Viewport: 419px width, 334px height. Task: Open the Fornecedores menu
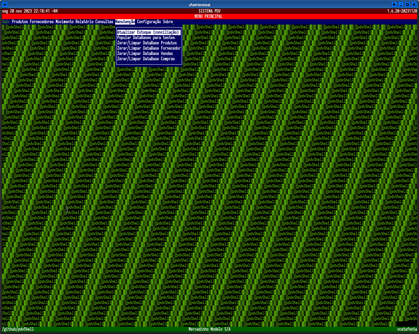(x=42, y=22)
